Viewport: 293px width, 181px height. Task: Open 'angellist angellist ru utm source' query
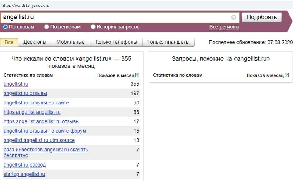click(x=39, y=140)
